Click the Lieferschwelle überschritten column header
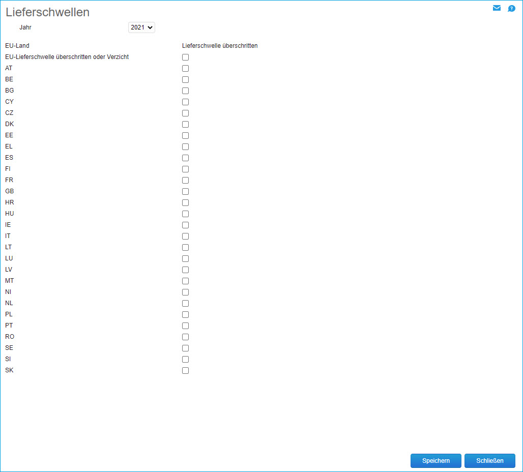 pos(220,46)
